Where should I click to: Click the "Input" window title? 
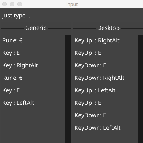coord(72,5)
